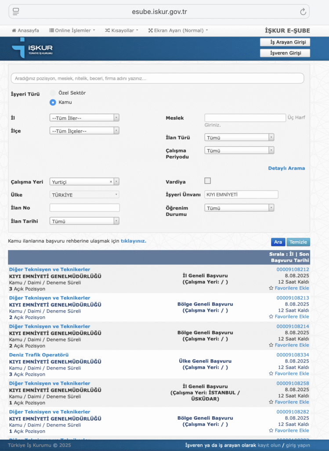Focus the İlan No input field
The height and width of the screenshot is (451, 329).
85,208
